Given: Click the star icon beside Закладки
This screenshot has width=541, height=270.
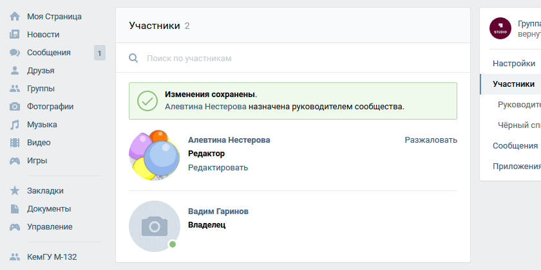Looking at the screenshot, I should click(14, 191).
